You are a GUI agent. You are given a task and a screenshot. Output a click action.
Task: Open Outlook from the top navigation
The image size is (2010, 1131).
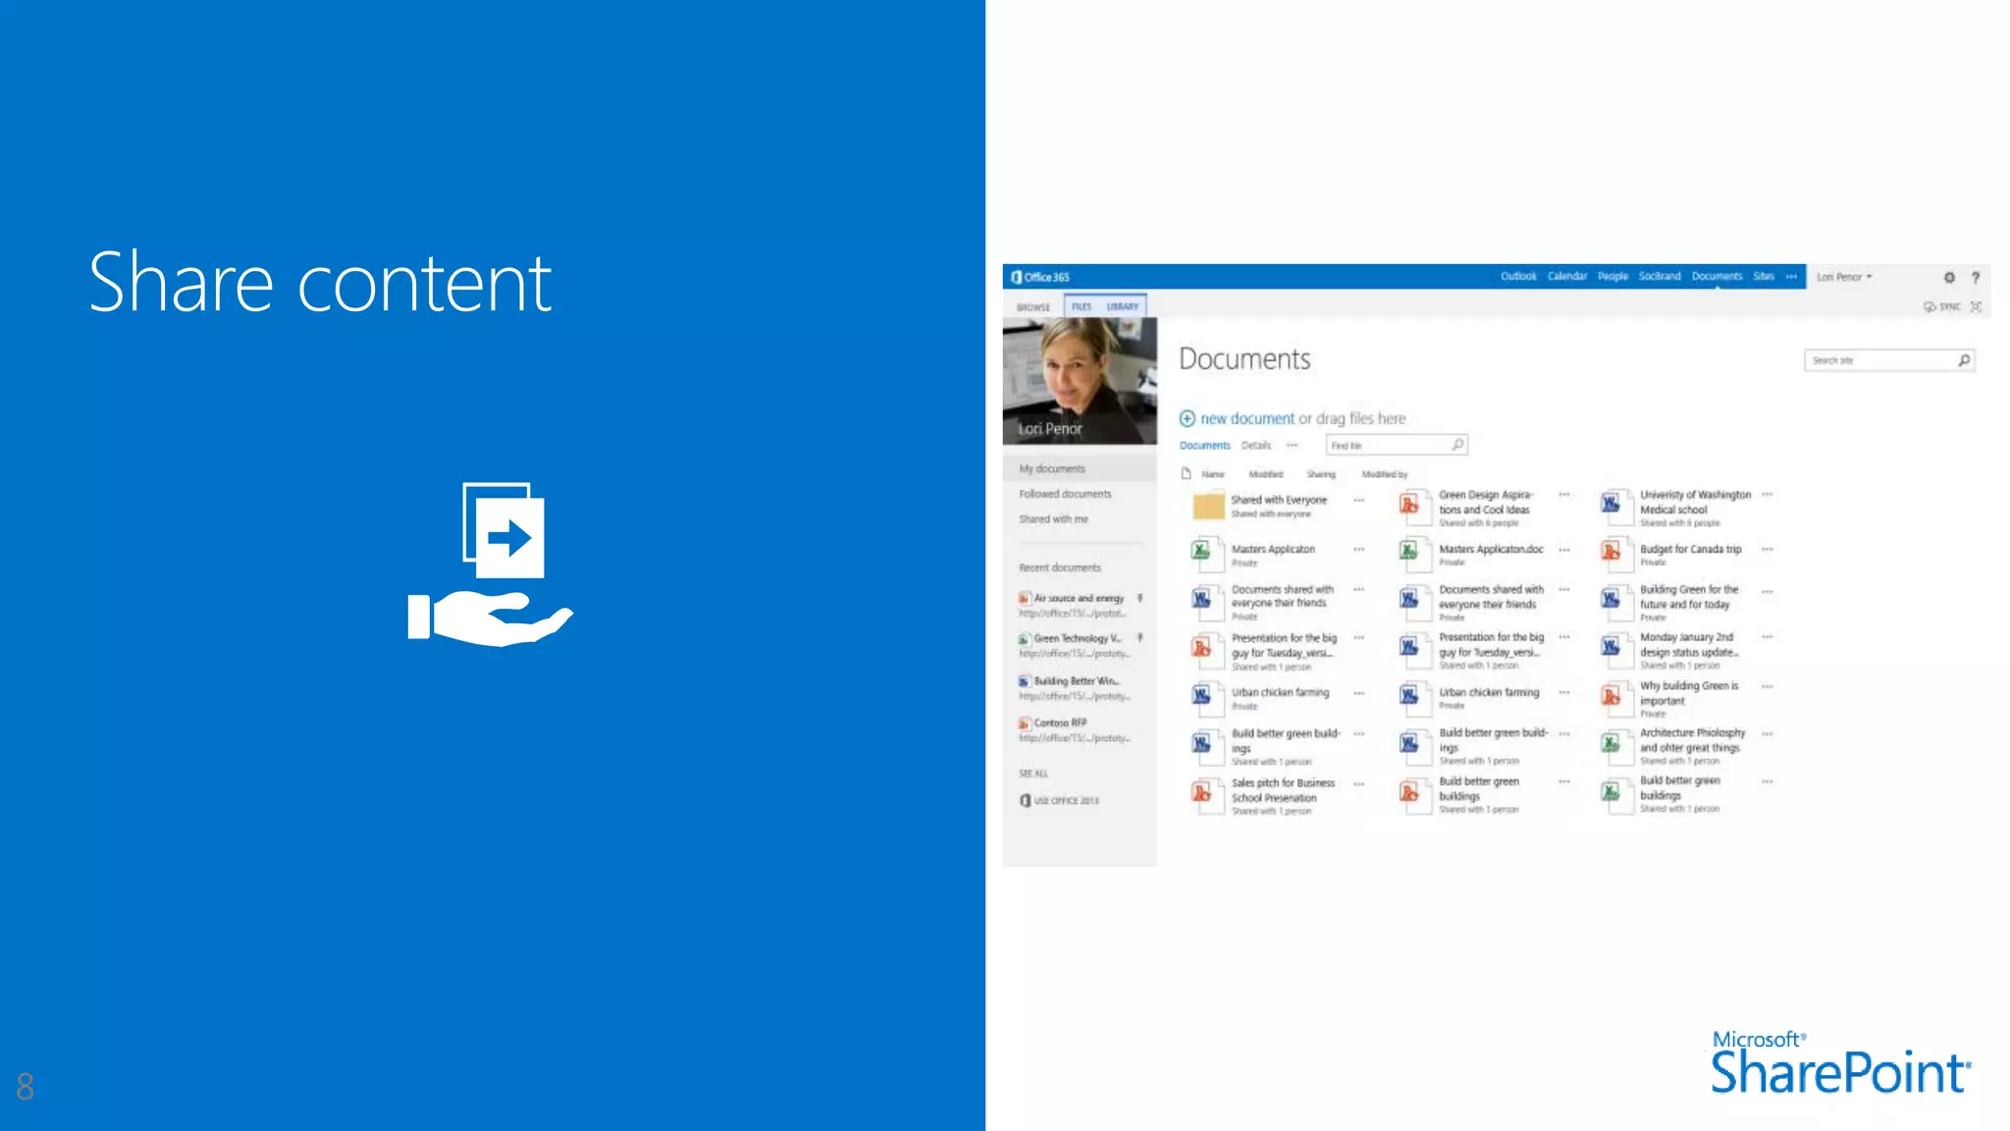1517,277
